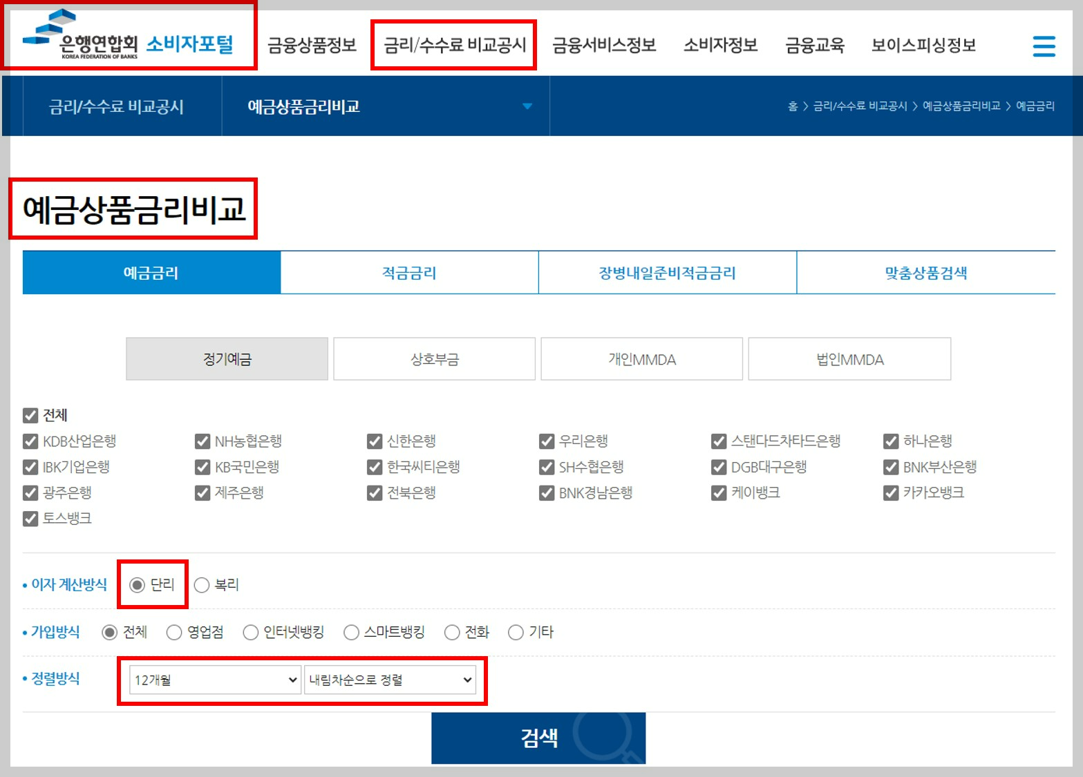
Task: Select 영업점 for 가입방식
Action: [173, 632]
